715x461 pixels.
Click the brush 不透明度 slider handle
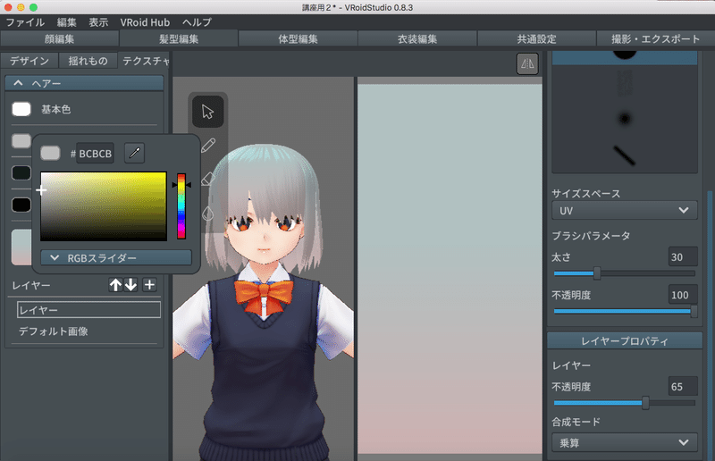click(694, 312)
